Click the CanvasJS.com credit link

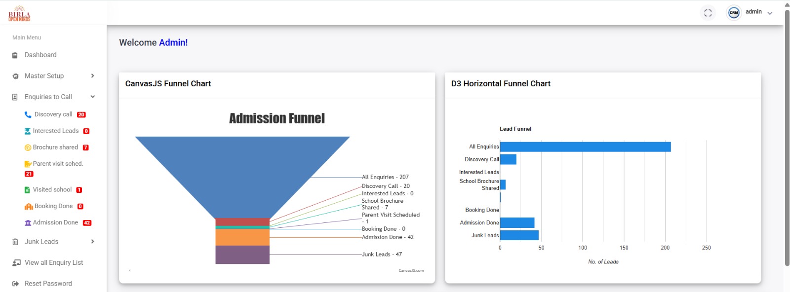pyautogui.click(x=411, y=270)
